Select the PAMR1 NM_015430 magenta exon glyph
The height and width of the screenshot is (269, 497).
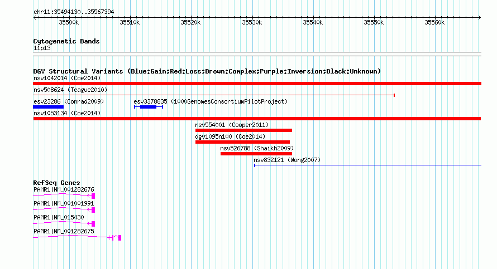93,224
